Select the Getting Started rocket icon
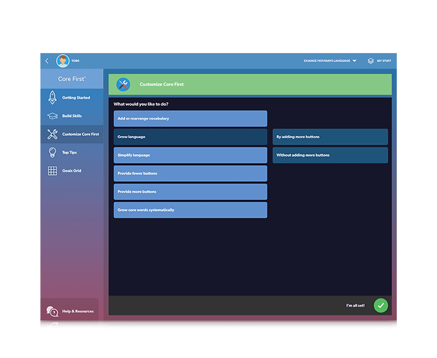437x358 pixels. click(x=52, y=98)
